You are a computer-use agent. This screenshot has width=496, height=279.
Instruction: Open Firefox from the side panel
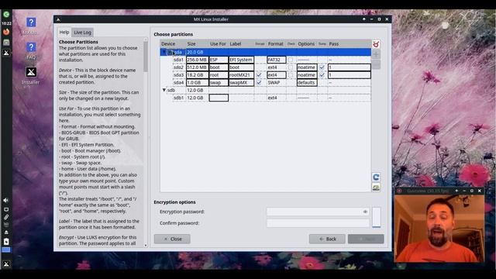click(x=6, y=32)
